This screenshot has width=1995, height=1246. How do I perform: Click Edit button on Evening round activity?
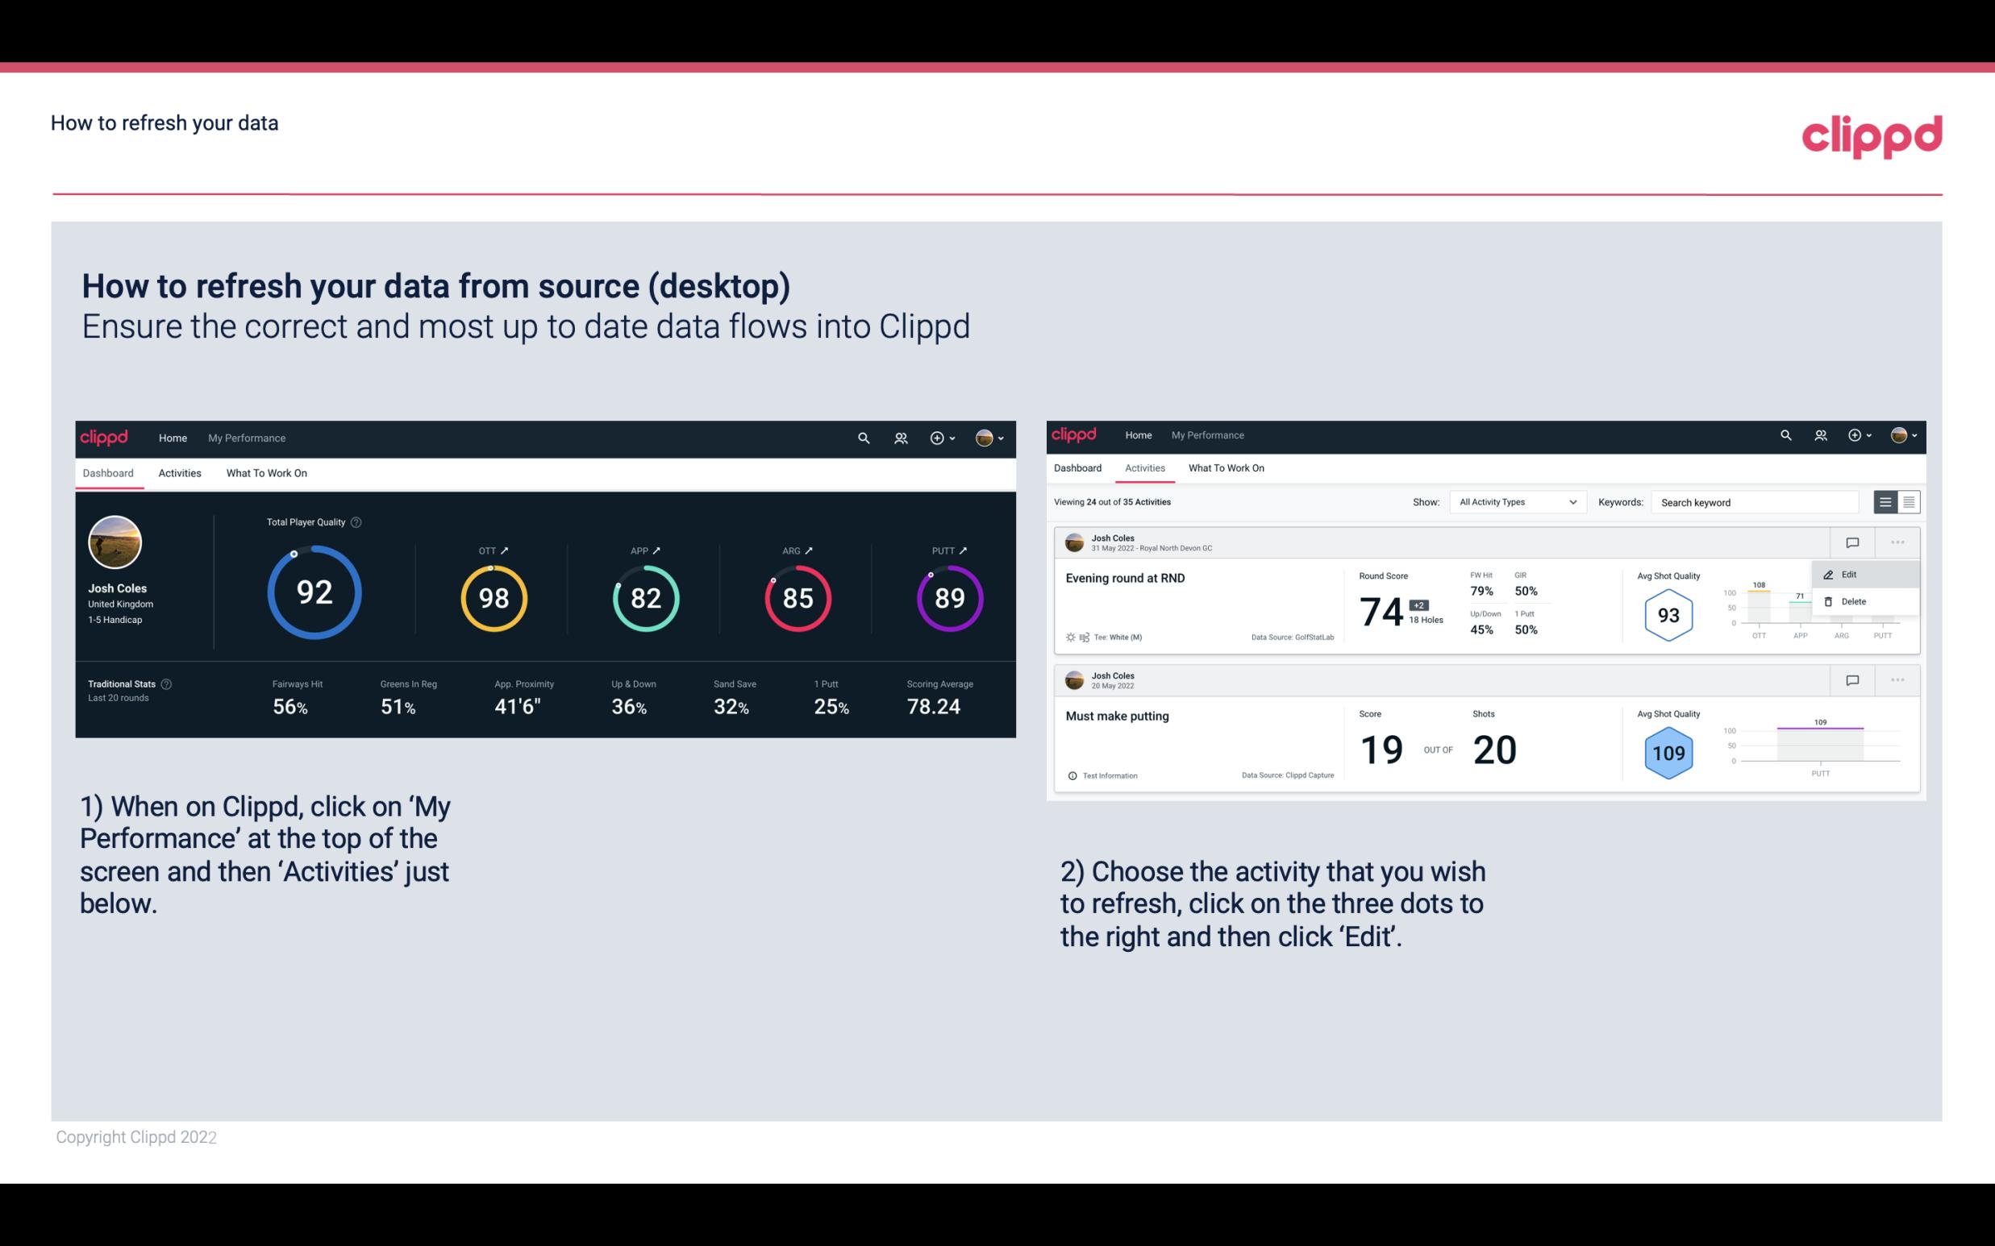pyautogui.click(x=1853, y=573)
